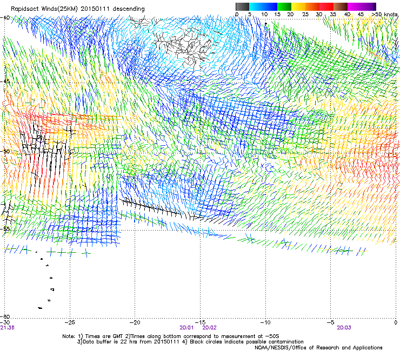This screenshot has height=351, width=400.
Task: Click the cyan-blue 5-15 knots legend gradient
Action: pos(263,6)
